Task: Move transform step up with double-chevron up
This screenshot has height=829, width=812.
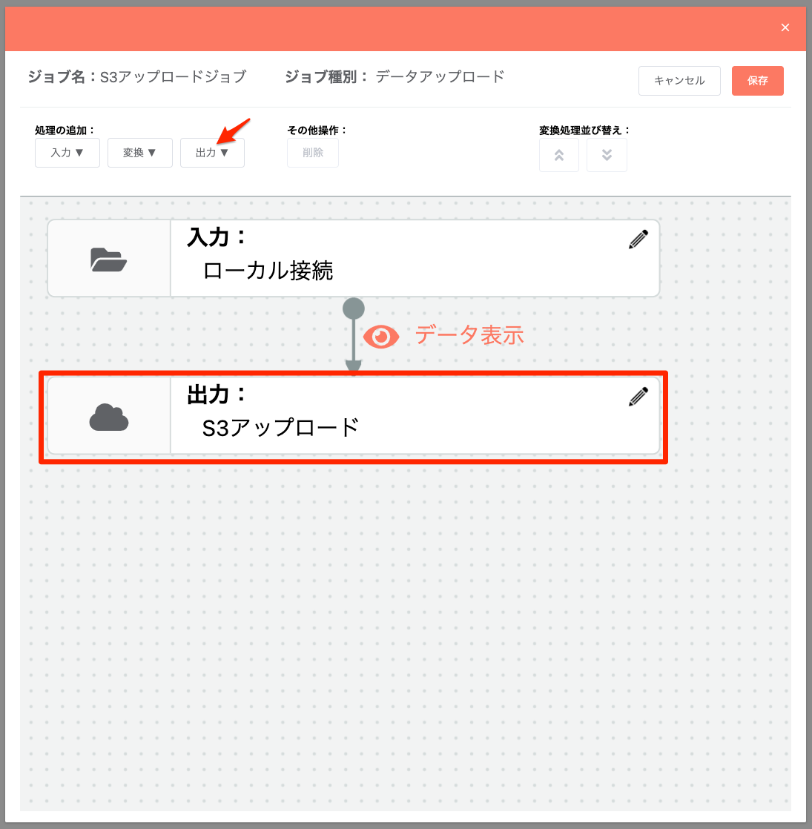Action: (x=559, y=155)
